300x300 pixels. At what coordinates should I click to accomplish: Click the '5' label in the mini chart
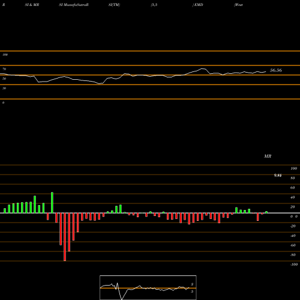pos(192,292)
